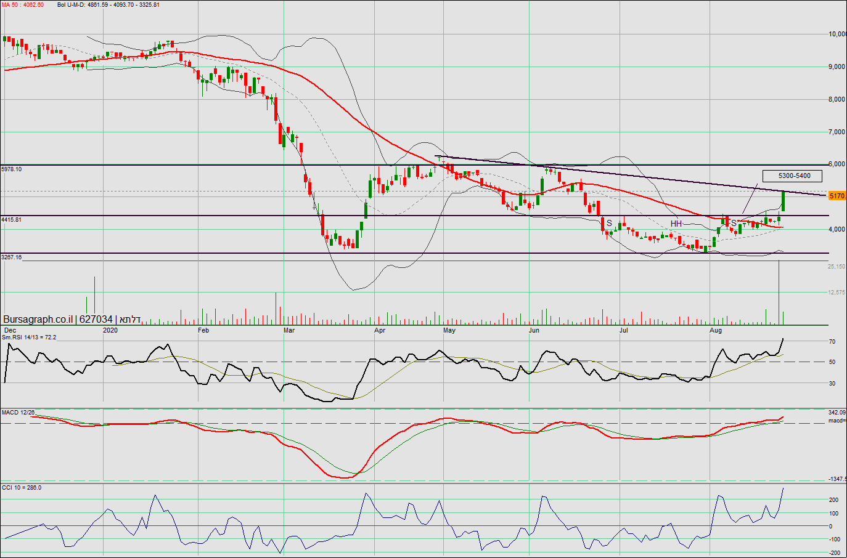The height and width of the screenshot is (558, 847).
Task: Click the 5300-5400 target annotation box
Action: [793, 176]
